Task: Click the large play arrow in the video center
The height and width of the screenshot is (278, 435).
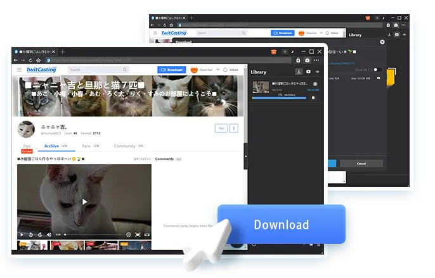Action: (84, 202)
